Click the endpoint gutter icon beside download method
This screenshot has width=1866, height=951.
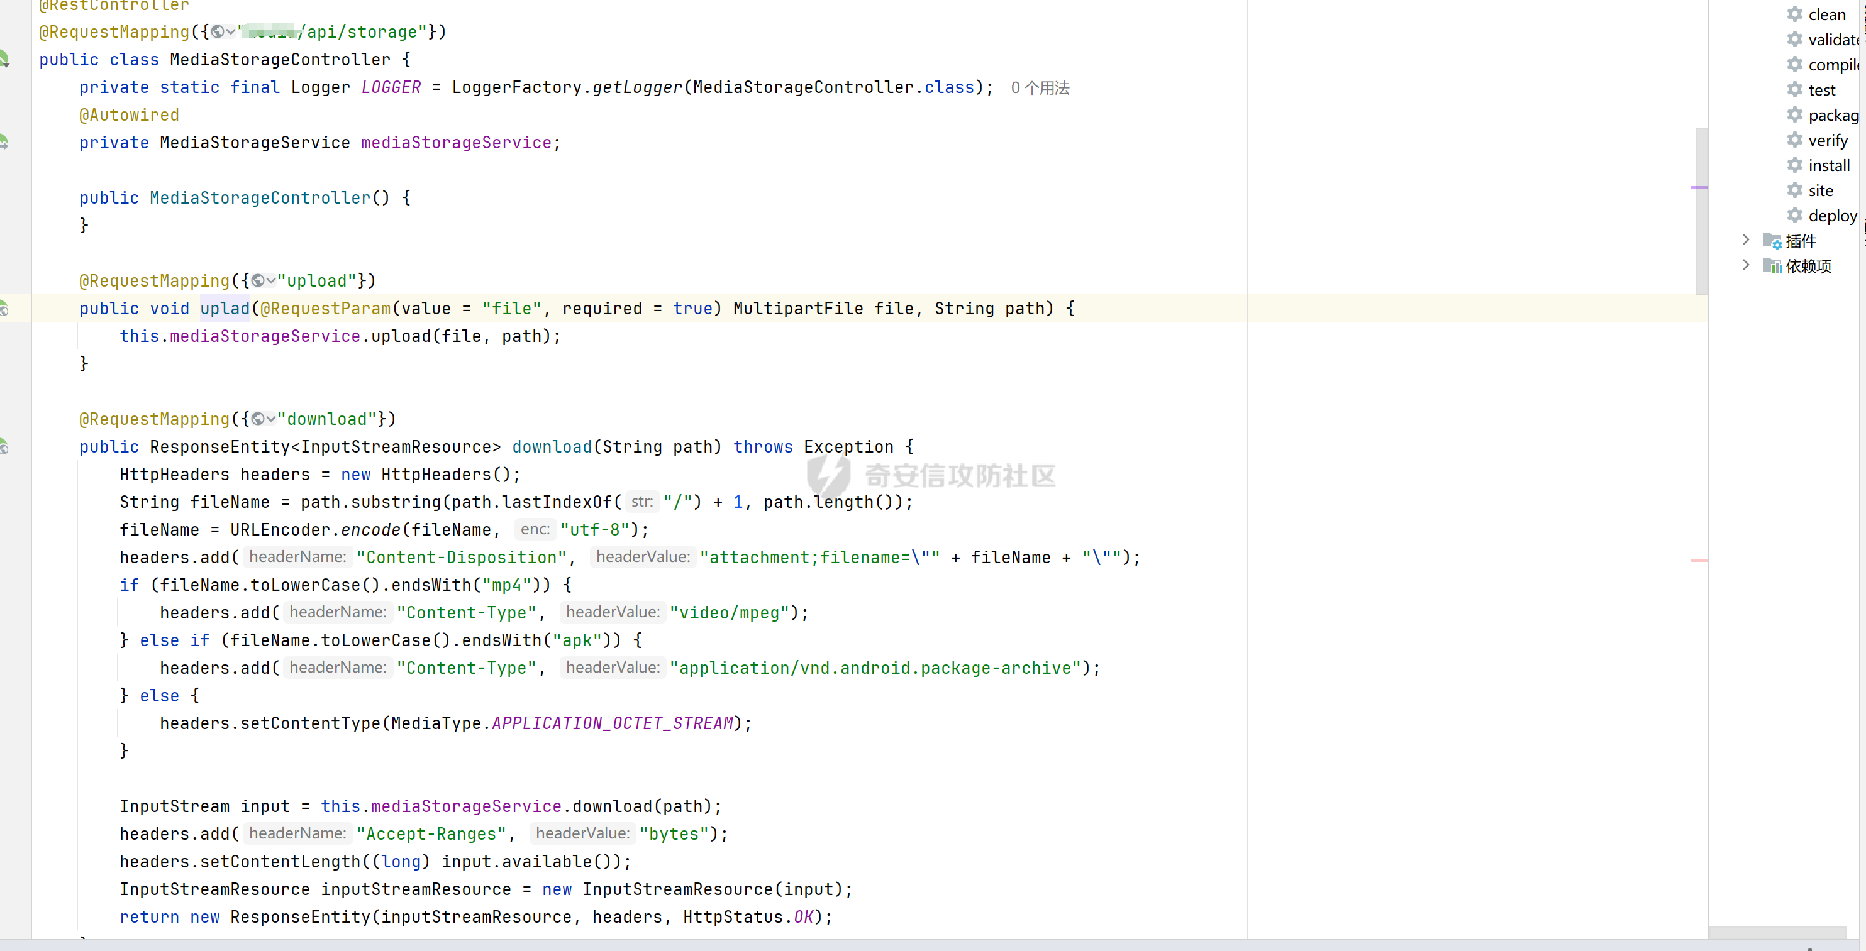(4, 446)
